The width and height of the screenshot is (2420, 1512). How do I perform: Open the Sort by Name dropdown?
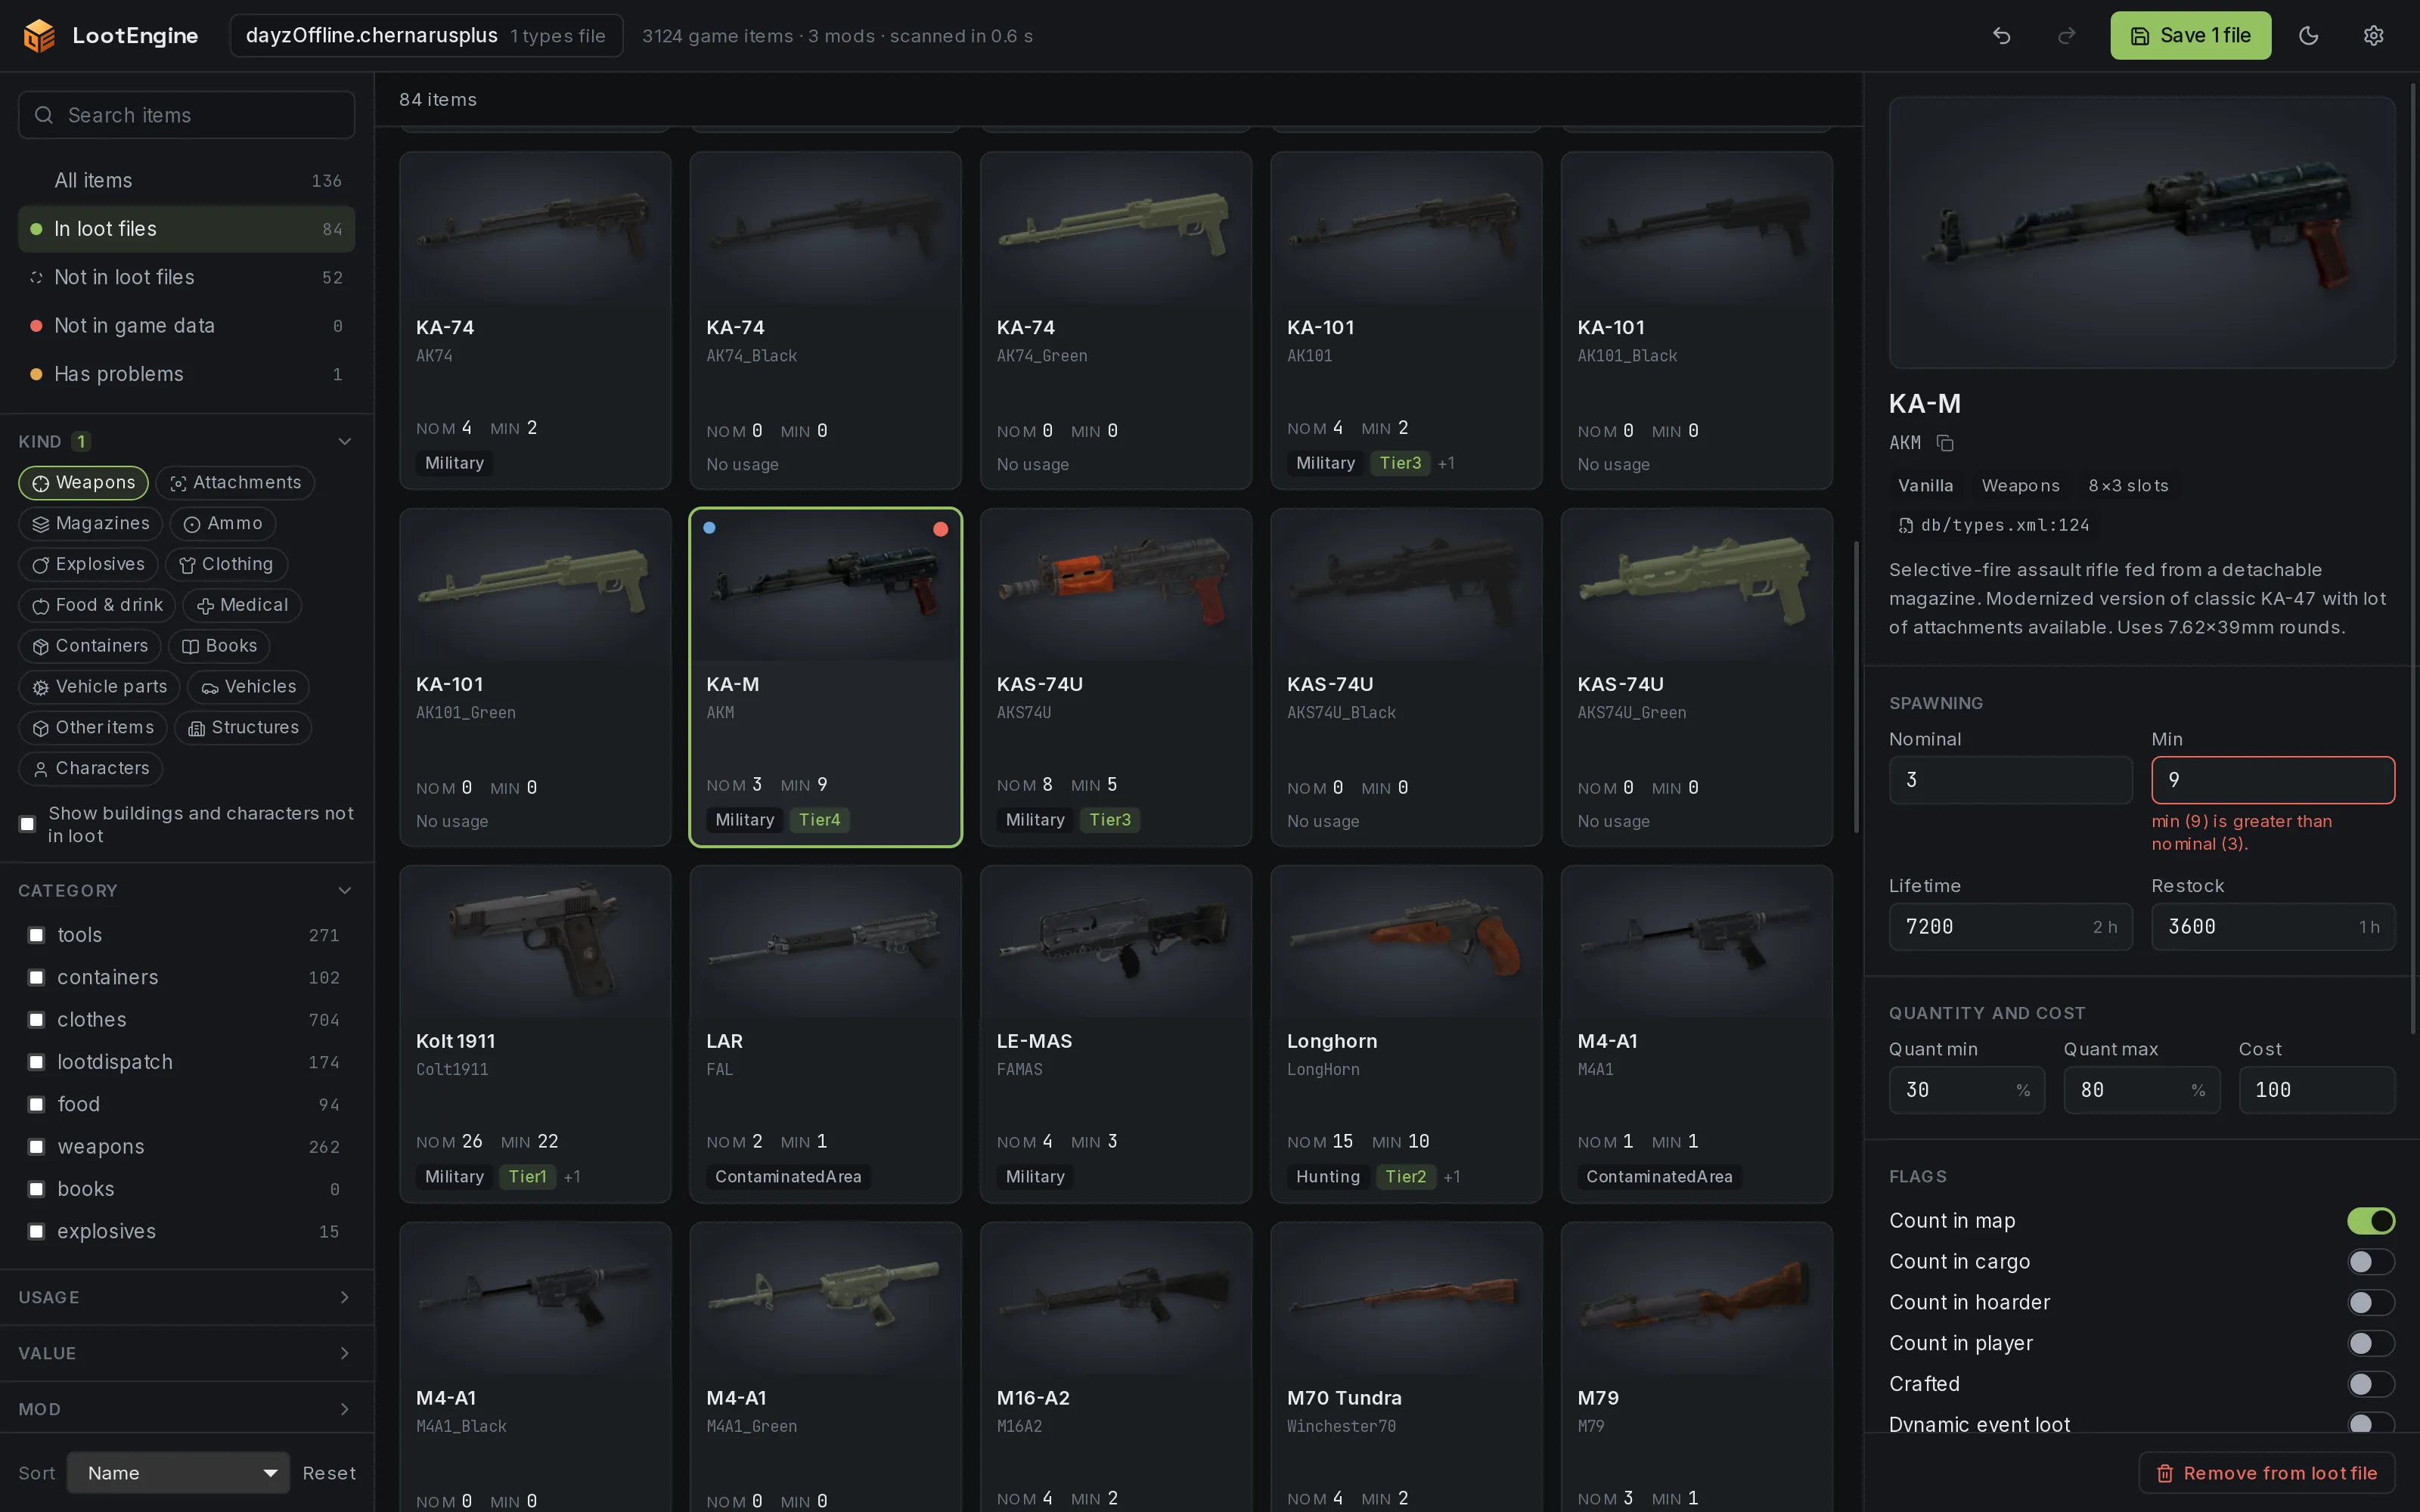pos(178,1474)
